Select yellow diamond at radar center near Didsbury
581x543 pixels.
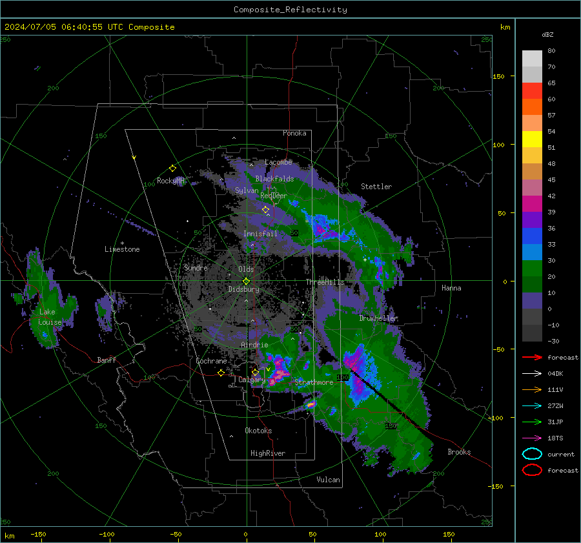246,282
